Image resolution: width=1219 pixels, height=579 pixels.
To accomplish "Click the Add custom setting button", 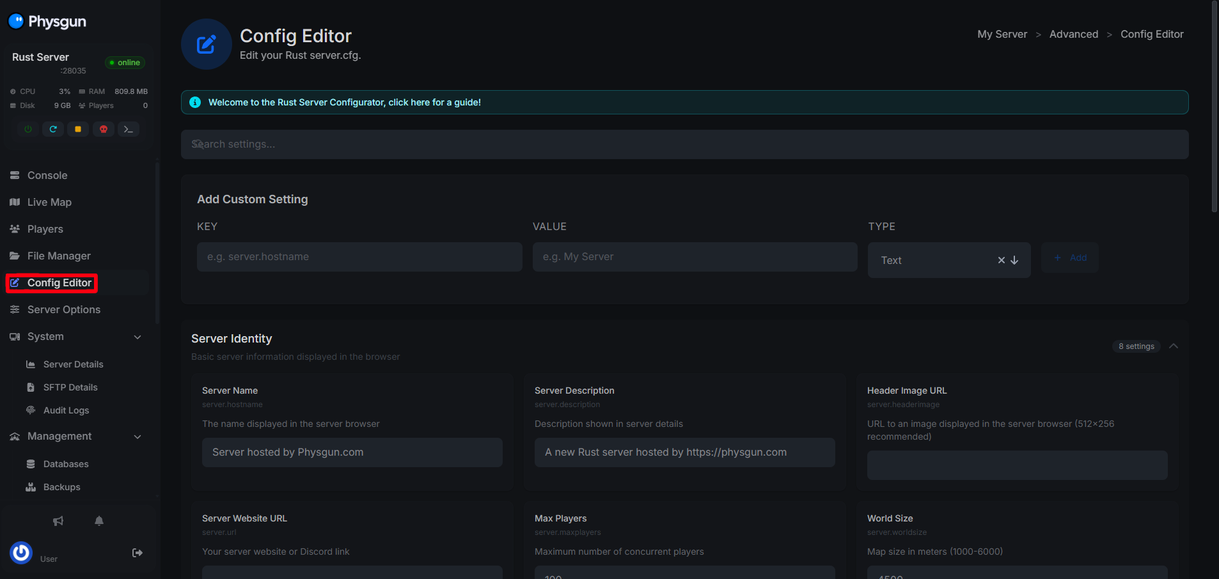I will coord(1070,258).
